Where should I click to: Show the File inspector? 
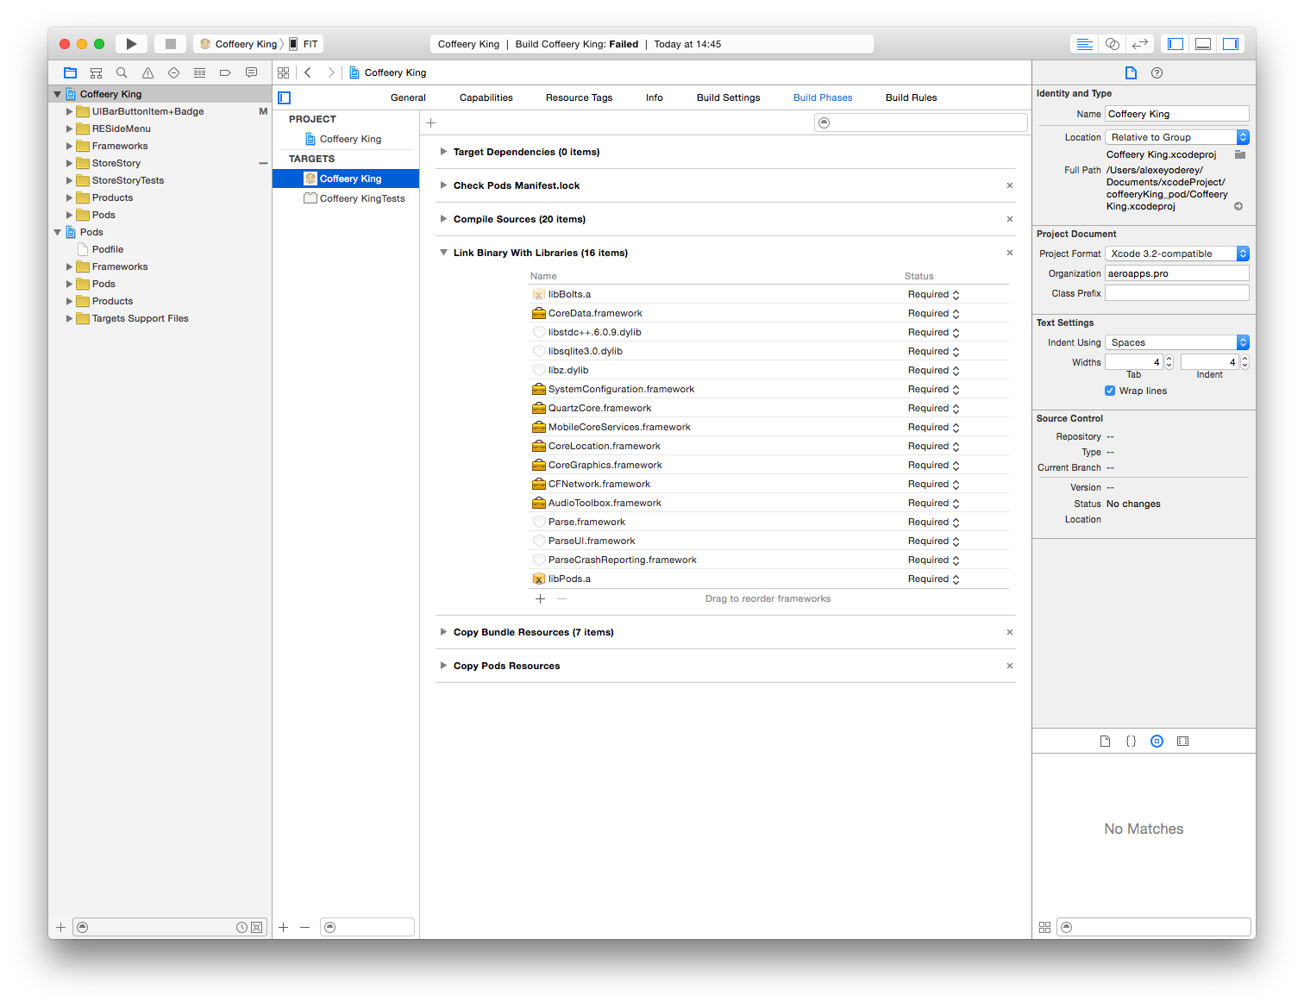pyautogui.click(x=1131, y=73)
